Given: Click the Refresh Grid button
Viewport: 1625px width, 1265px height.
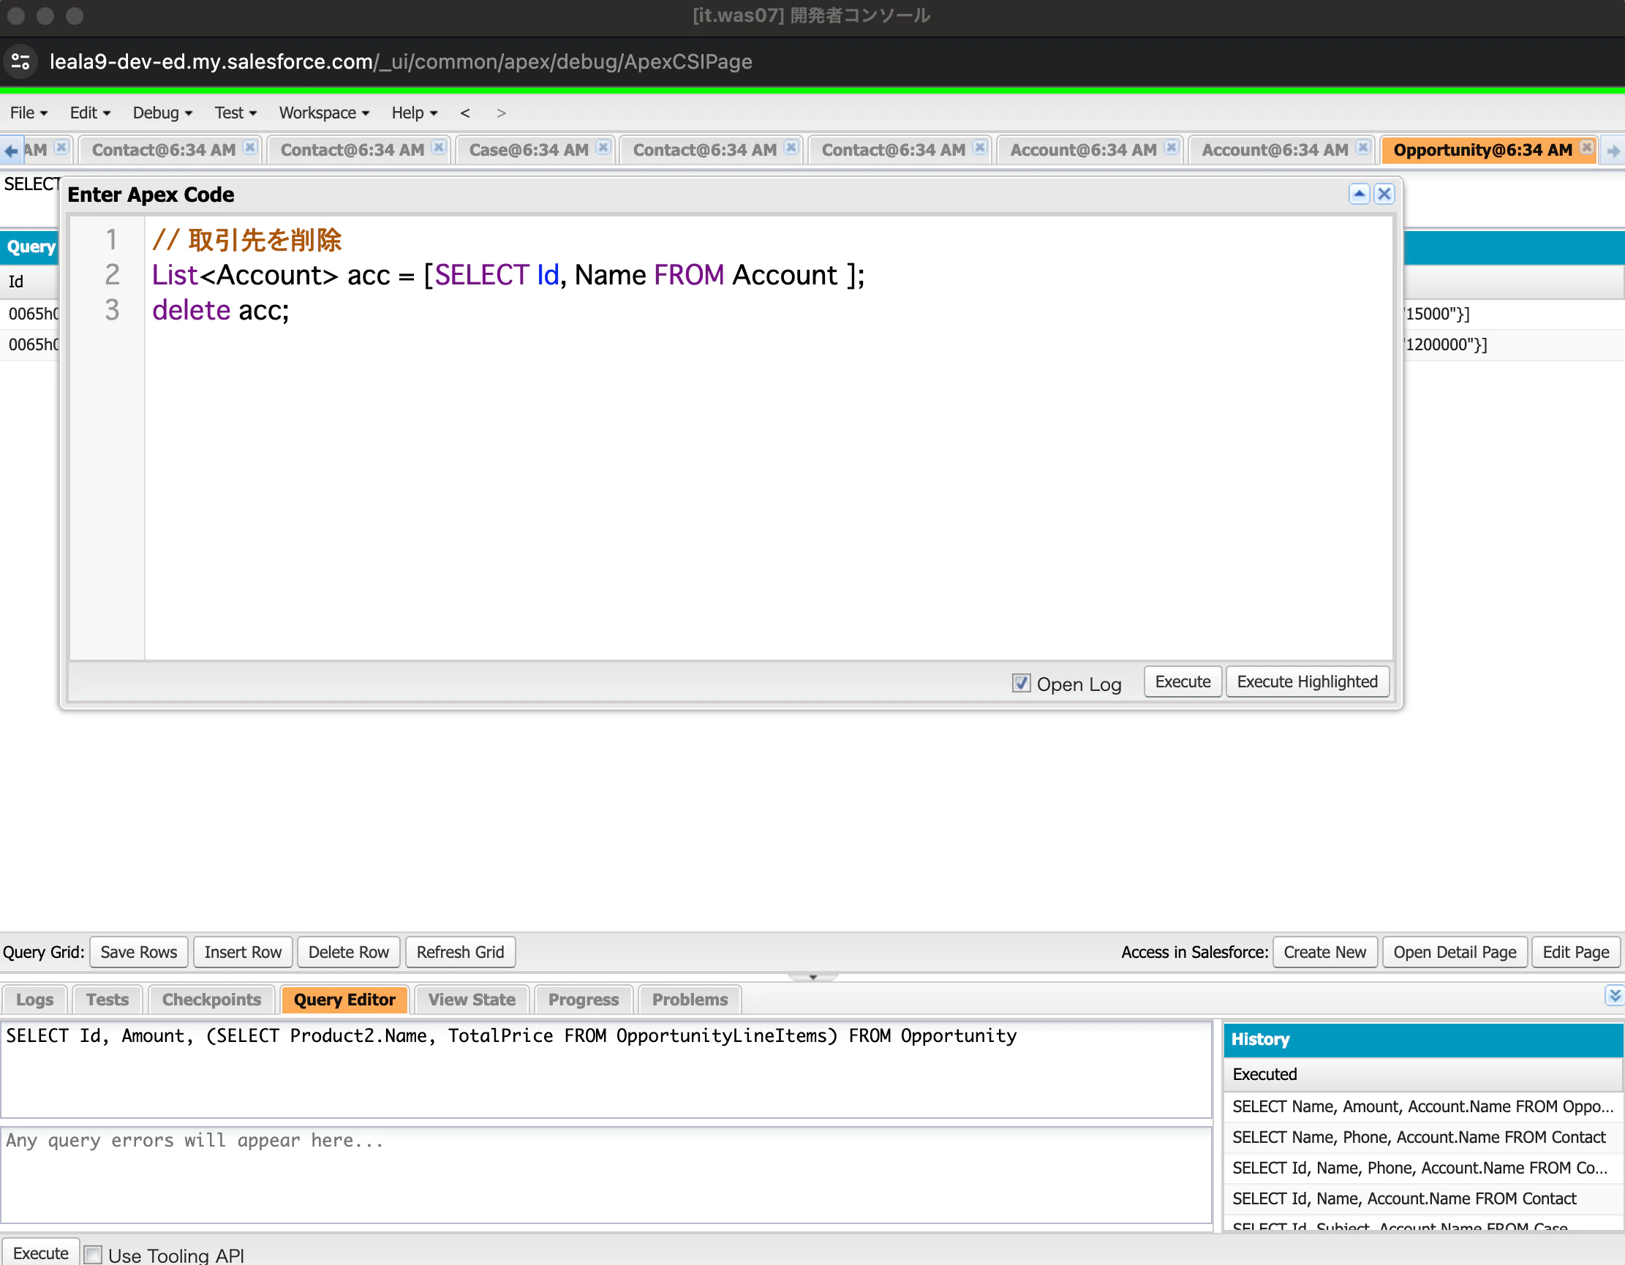Looking at the screenshot, I should tap(460, 952).
